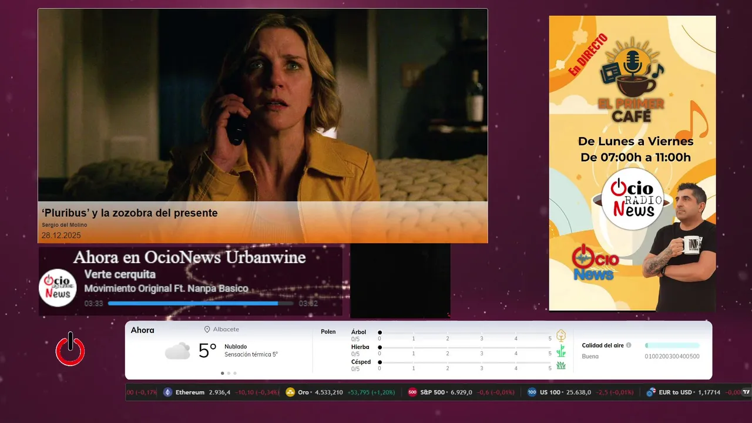Image resolution: width=752 pixels, height=423 pixels.
Task: Click the Césped pollen level slider
Action: pyautogui.click(x=465, y=362)
